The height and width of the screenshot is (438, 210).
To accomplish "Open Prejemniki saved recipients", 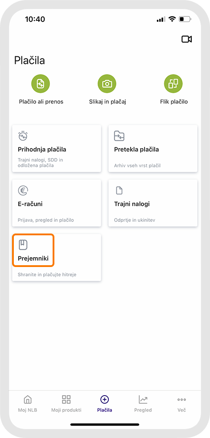I will [57, 257].
